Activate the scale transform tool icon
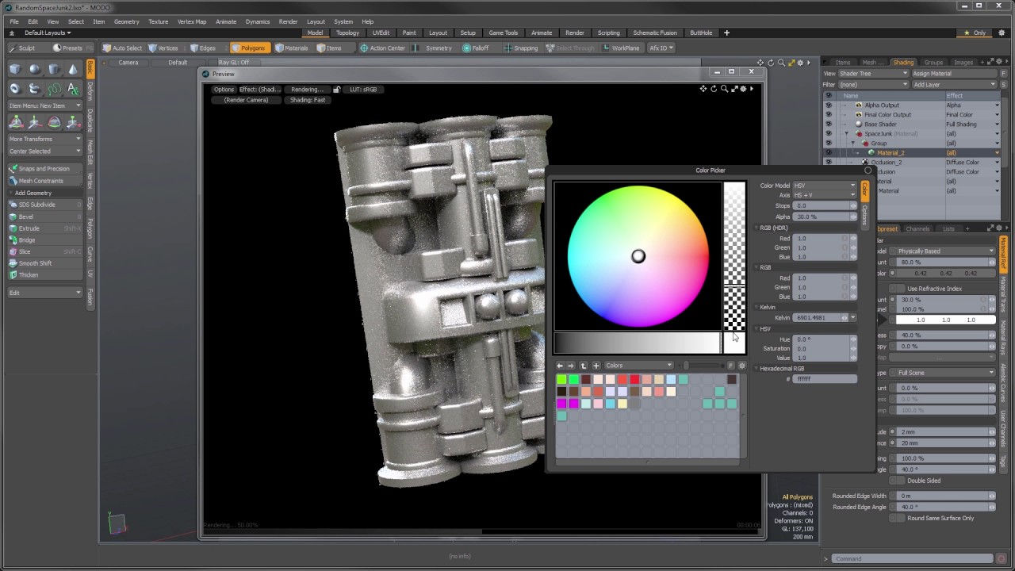The image size is (1015, 571). pyautogui.click(x=73, y=122)
